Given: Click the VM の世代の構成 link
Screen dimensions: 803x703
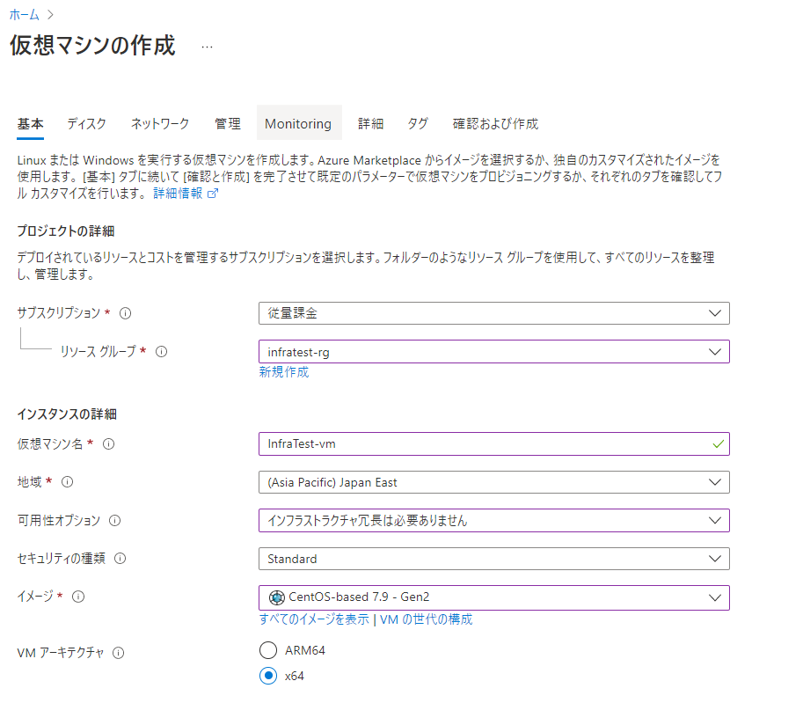Looking at the screenshot, I should pyautogui.click(x=426, y=619).
